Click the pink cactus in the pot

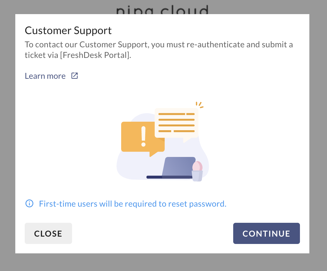tap(196, 166)
